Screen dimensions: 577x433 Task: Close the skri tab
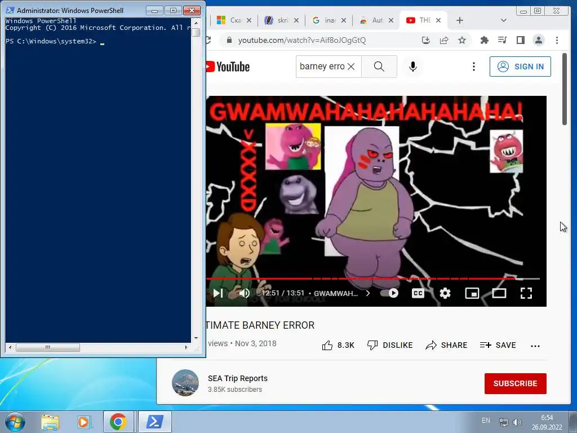(x=296, y=20)
